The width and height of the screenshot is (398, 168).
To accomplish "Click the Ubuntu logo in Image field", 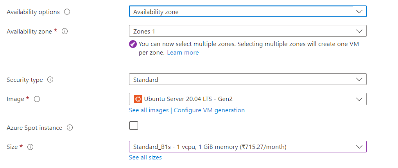I will coord(138,99).
